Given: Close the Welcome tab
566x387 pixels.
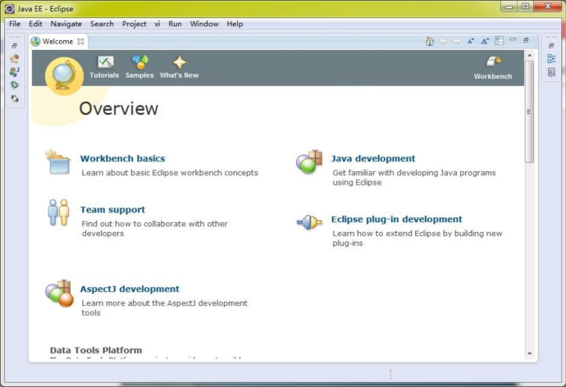Looking at the screenshot, I should (x=81, y=42).
